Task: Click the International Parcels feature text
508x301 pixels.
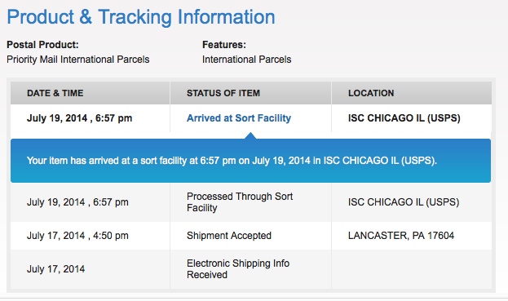Action: [x=246, y=60]
